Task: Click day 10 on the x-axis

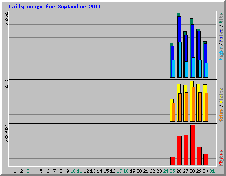Action: tap(73, 171)
